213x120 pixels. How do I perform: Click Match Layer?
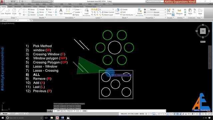click(x=107, y=15)
